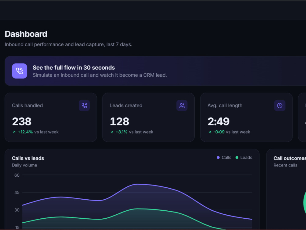Screen dimensions: 306x230
Task: Click the 'Inbound call performance' subtitle text
Action: [x=69, y=44]
